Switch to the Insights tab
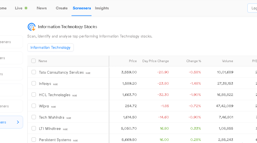Image resolution: width=257 pixels, height=143 pixels. click(x=102, y=8)
